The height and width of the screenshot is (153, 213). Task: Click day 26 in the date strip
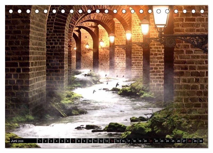coord(178,141)
